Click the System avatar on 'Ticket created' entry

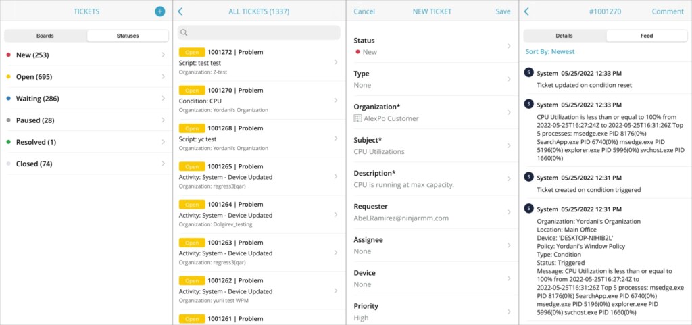[x=529, y=177]
